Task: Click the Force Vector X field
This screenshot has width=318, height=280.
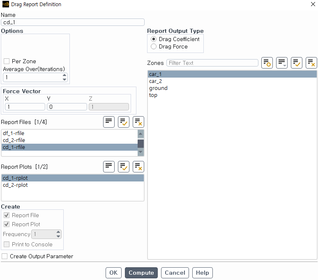Action: point(25,107)
